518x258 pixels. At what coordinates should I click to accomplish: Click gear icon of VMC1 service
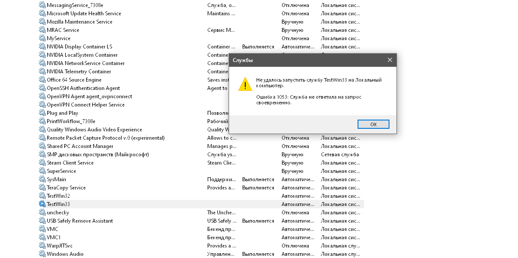pos(42,237)
